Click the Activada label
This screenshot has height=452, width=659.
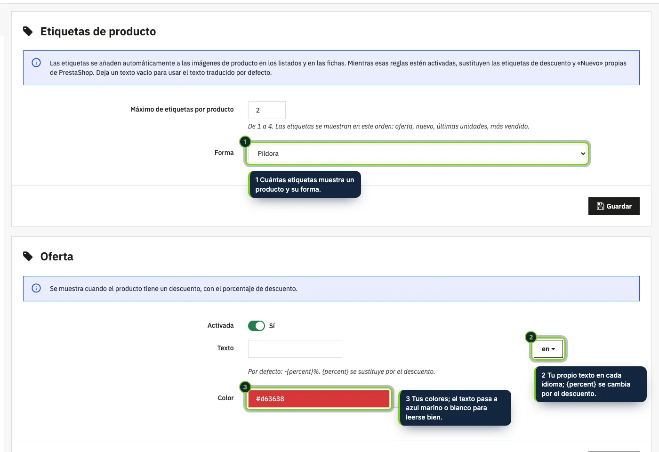220,325
